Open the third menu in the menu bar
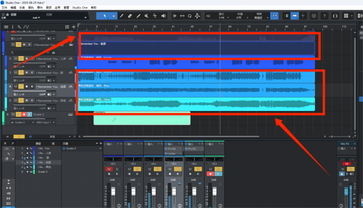The image size is (363, 208). [22, 7]
